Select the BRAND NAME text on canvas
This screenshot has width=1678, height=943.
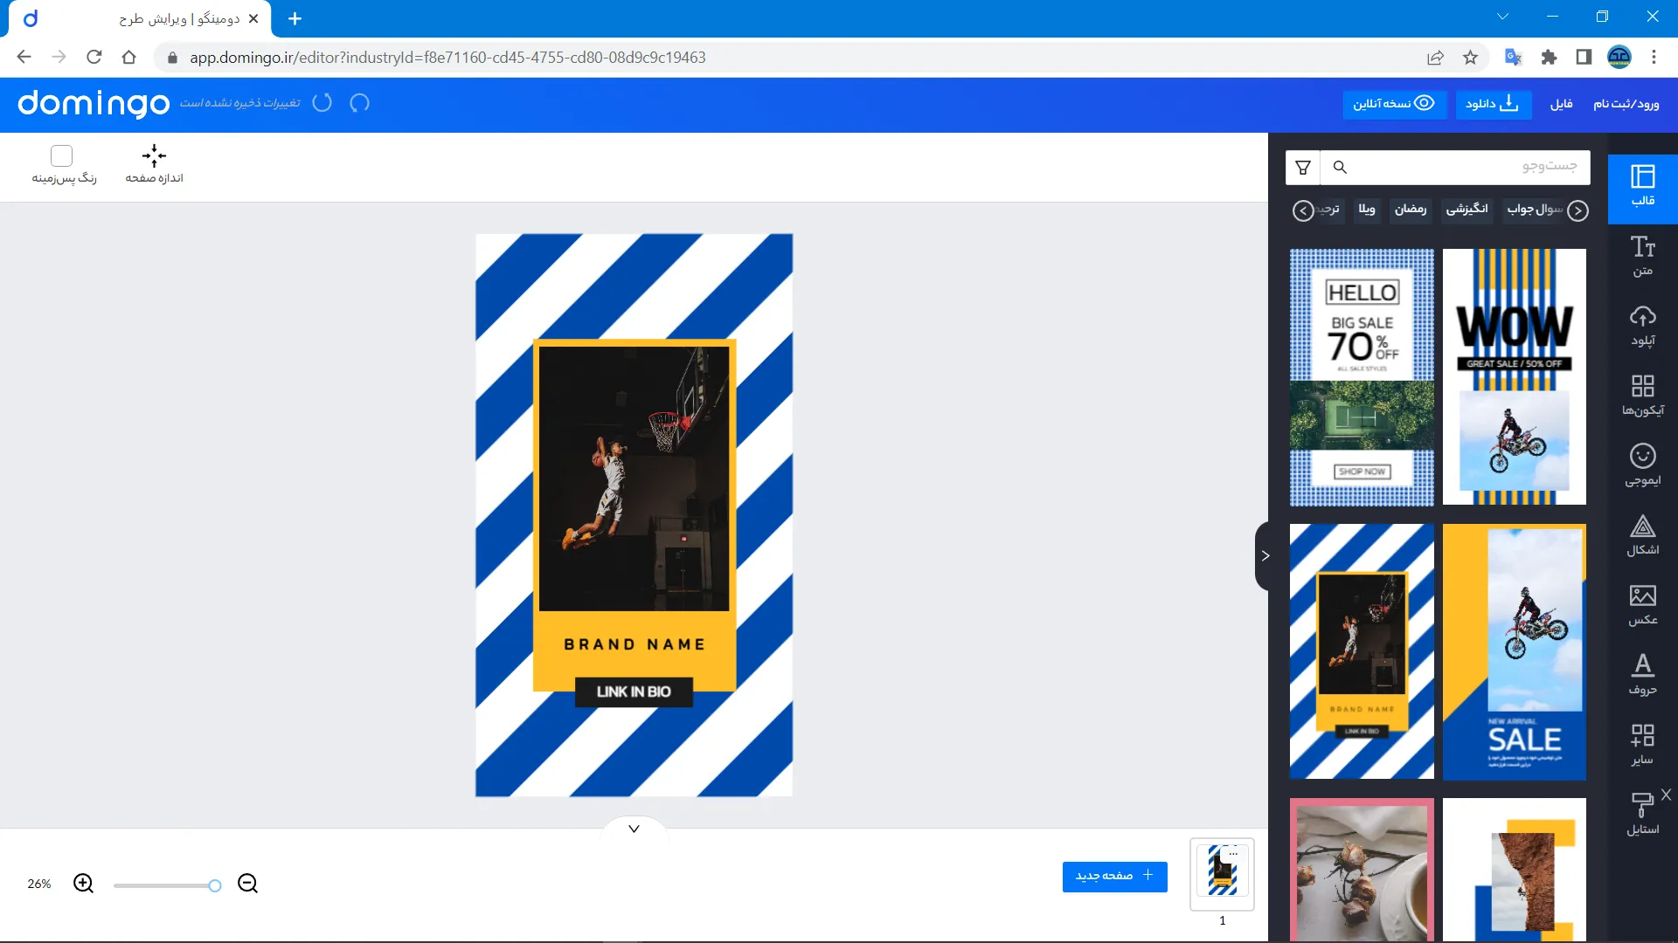[x=634, y=644]
